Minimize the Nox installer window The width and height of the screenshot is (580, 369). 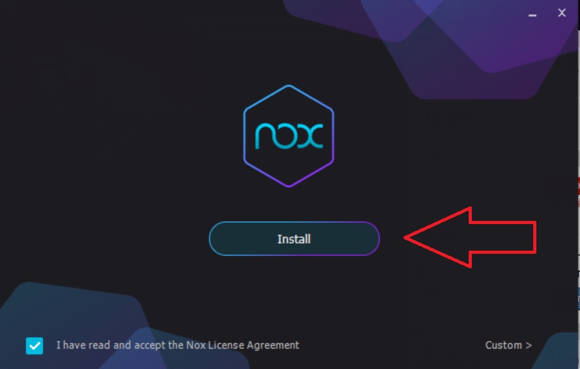coord(533,15)
